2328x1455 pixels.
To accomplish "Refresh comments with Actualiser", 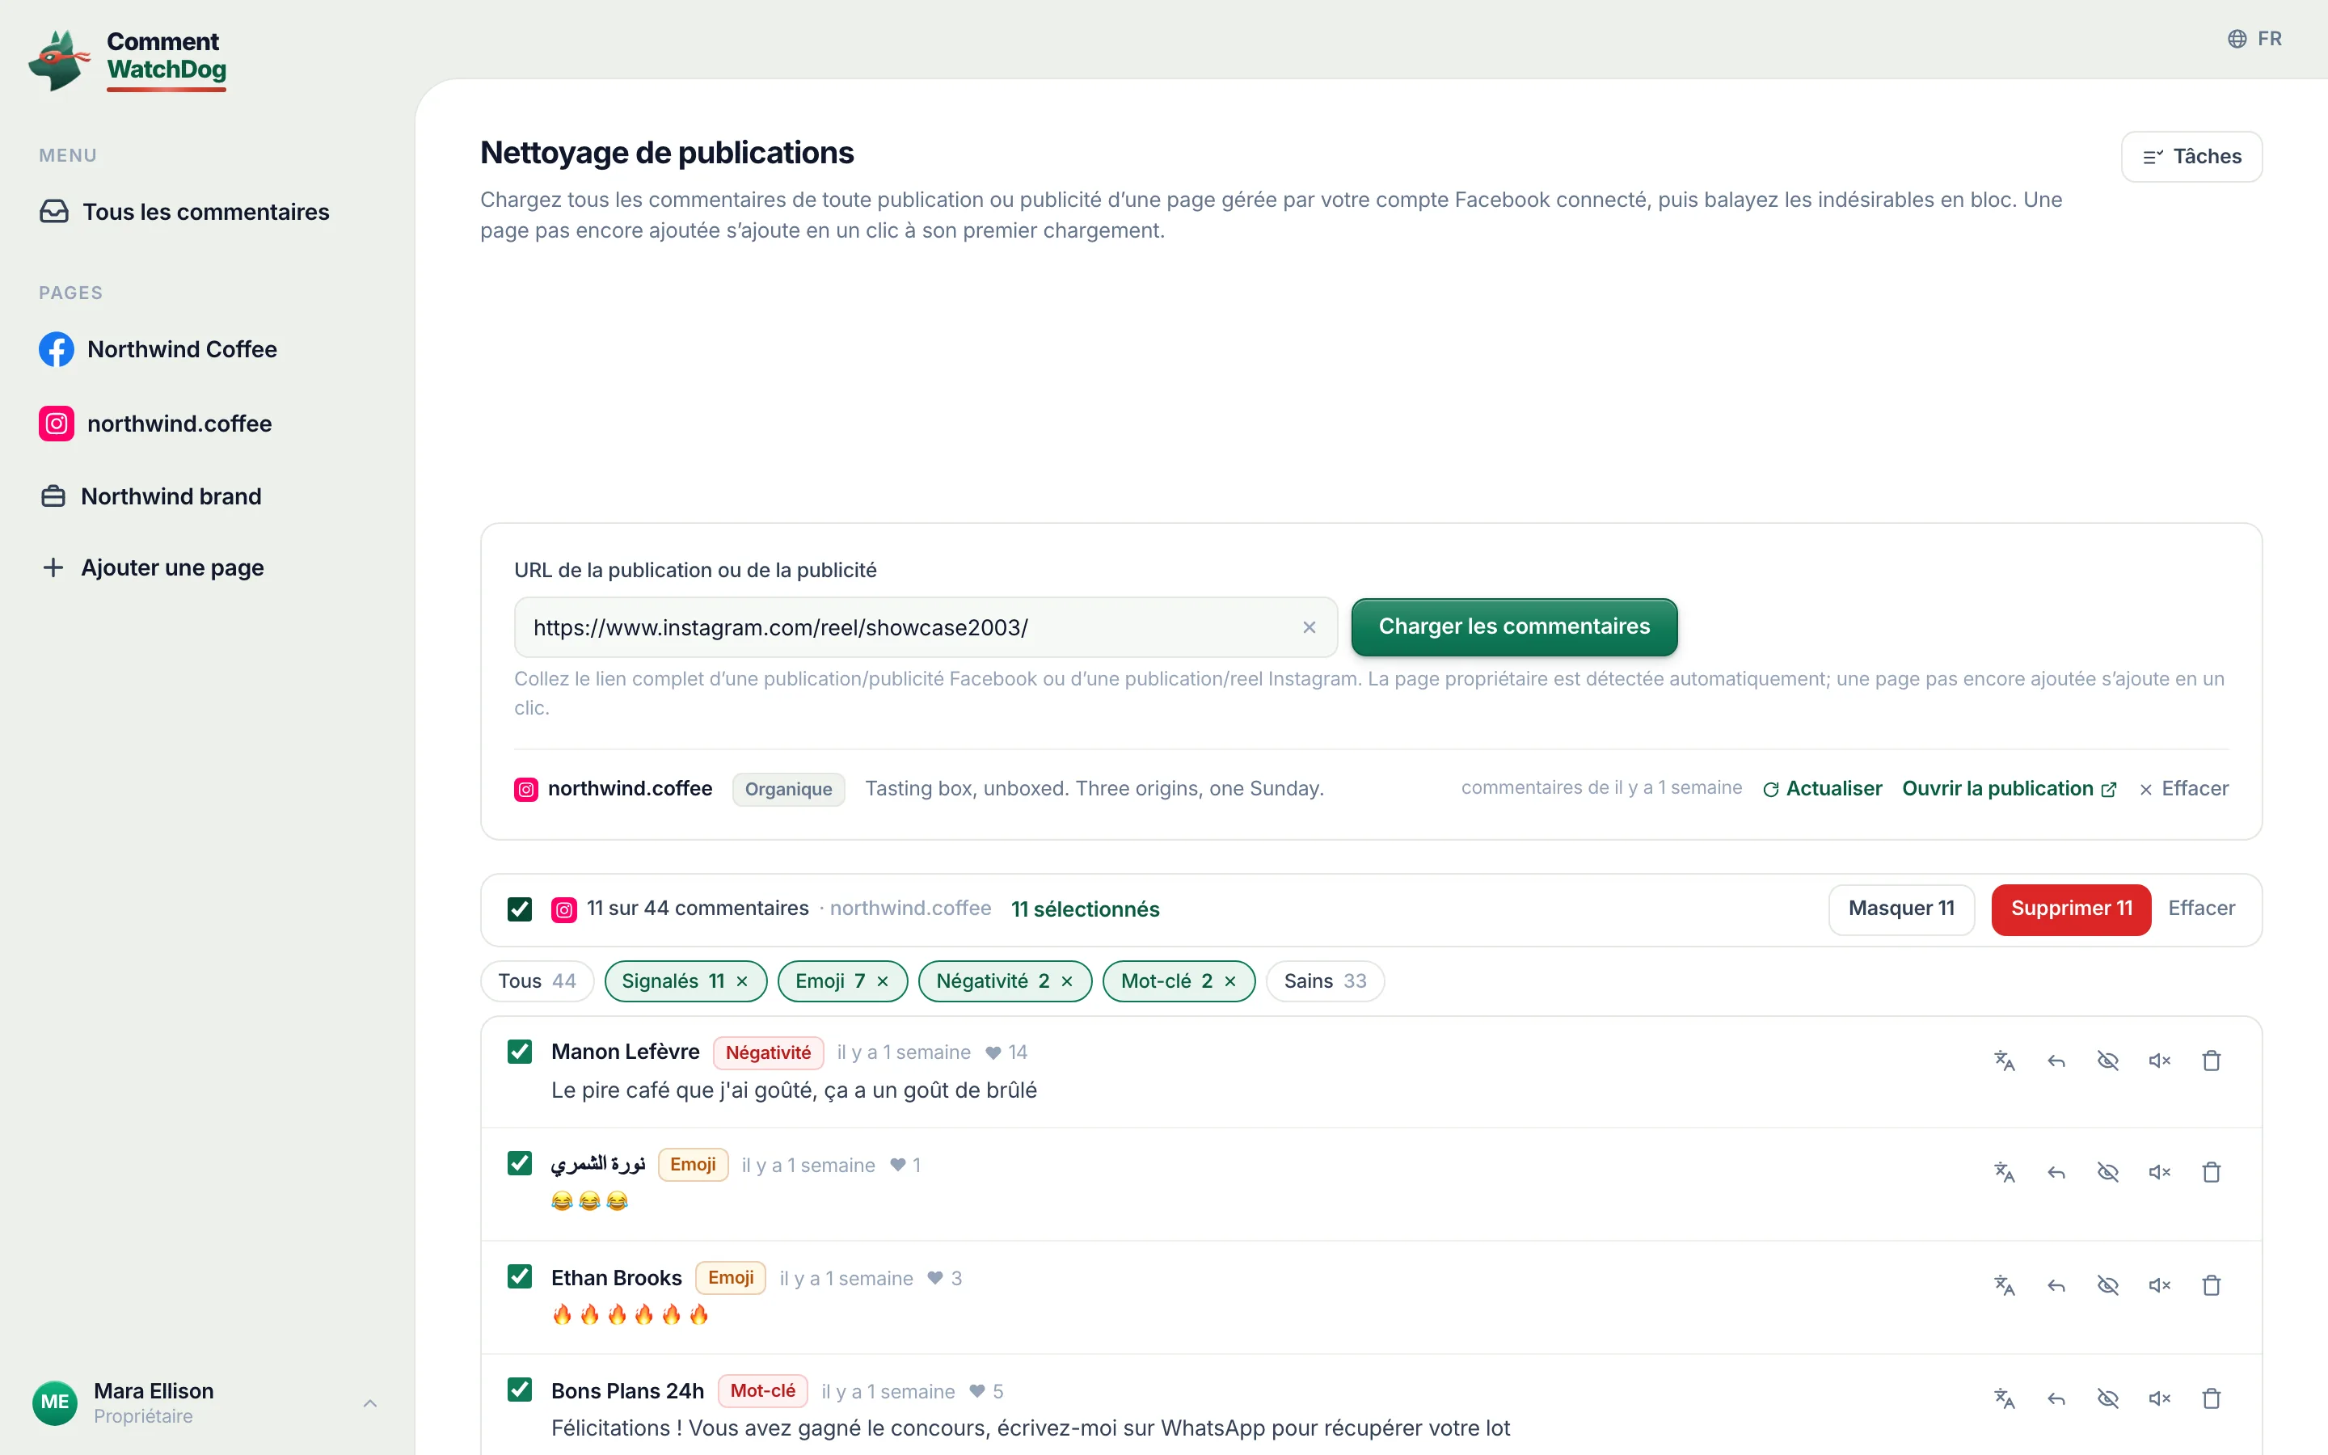I will click(1822, 789).
